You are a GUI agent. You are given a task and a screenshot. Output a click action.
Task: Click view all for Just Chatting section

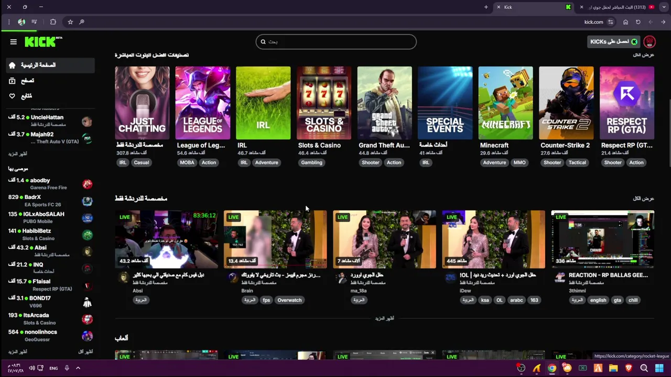pos(643,198)
